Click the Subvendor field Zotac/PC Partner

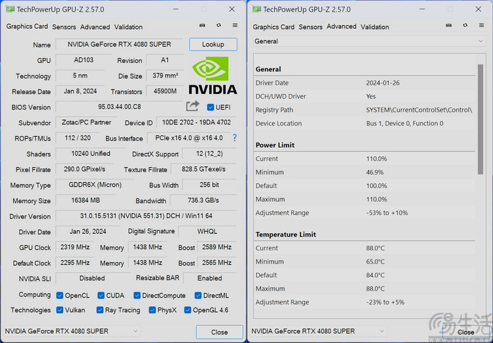87,122
